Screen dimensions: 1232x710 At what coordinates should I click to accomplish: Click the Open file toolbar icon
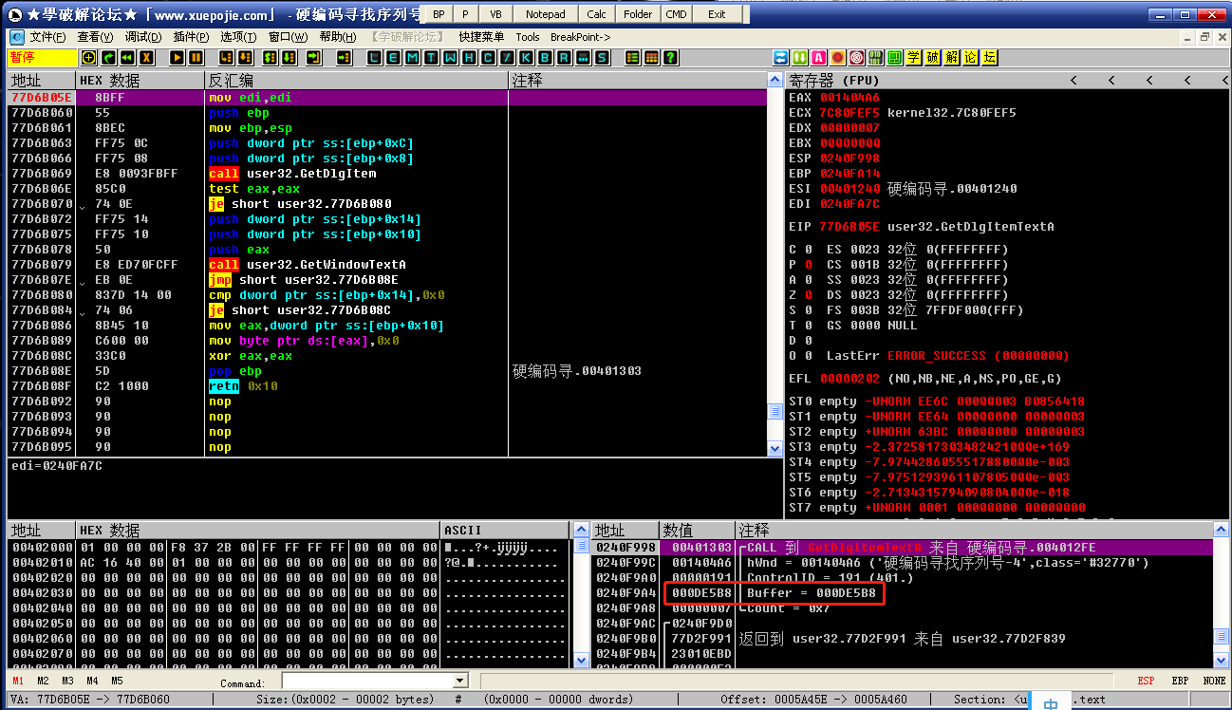(x=89, y=58)
